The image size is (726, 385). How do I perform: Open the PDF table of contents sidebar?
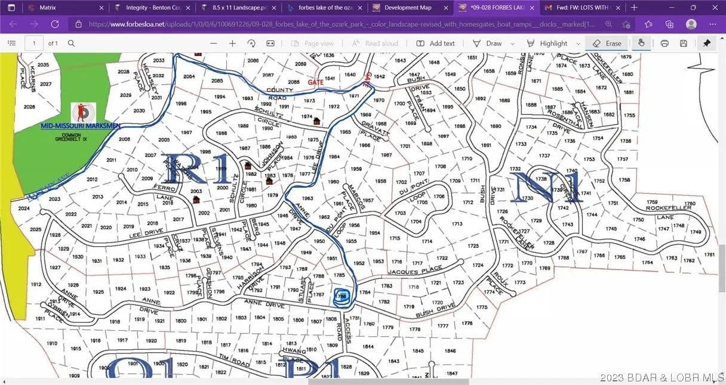point(11,44)
